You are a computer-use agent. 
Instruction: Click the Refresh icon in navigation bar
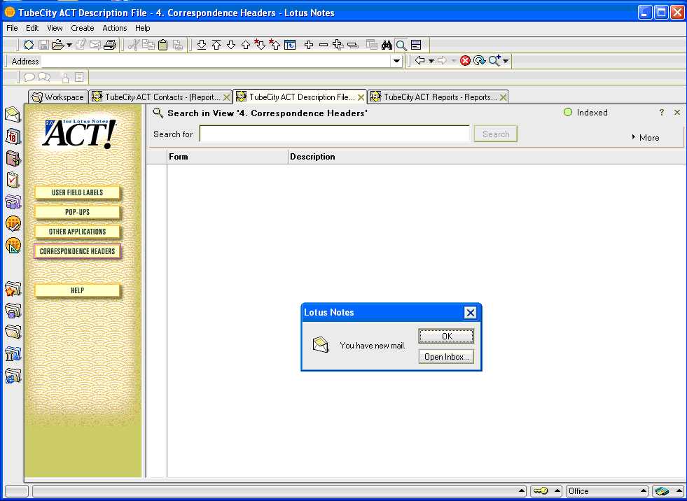coord(479,60)
